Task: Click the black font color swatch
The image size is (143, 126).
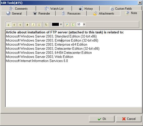Action: 55,24
